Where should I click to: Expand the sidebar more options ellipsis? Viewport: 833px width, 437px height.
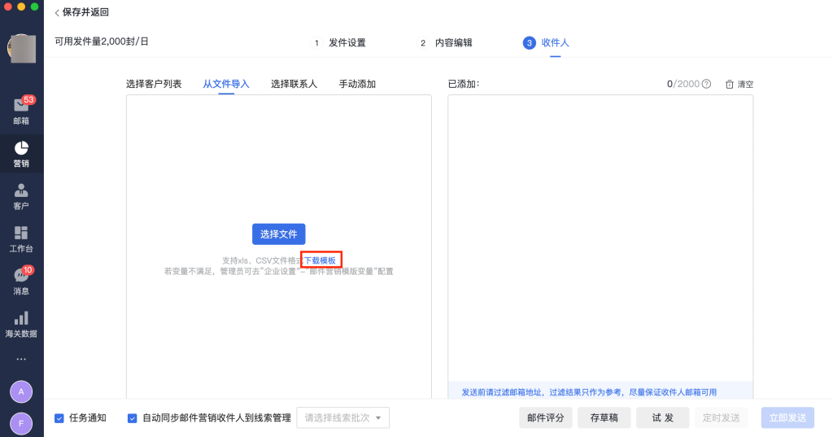coord(21,359)
